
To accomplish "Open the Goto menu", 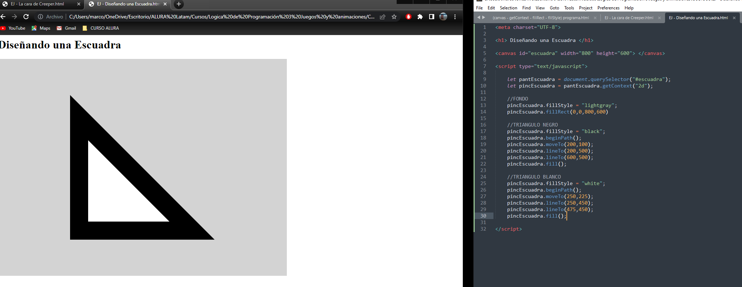I will point(554,8).
